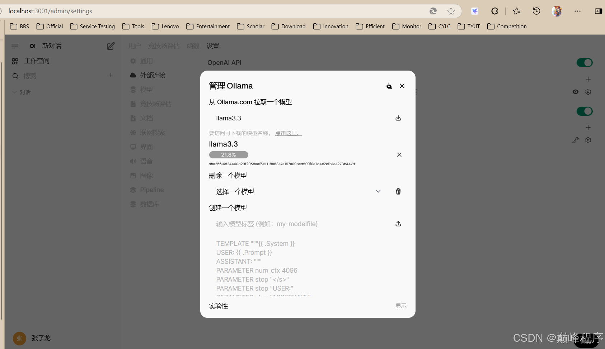Open Pipeline settings section
605x349 pixels.
(x=147, y=190)
